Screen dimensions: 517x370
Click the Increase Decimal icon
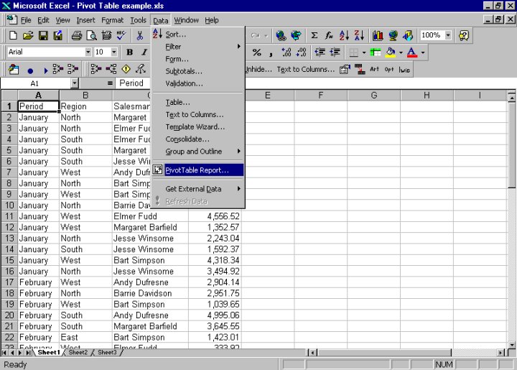click(287, 52)
